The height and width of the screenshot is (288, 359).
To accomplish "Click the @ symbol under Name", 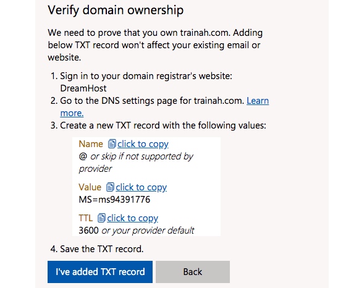I will pyautogui.click(x=83, y=156).
